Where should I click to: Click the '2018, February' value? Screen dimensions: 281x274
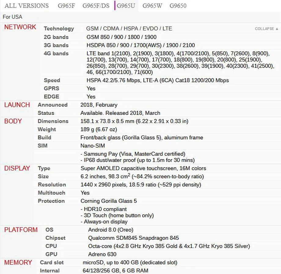[x=99, y=105]
